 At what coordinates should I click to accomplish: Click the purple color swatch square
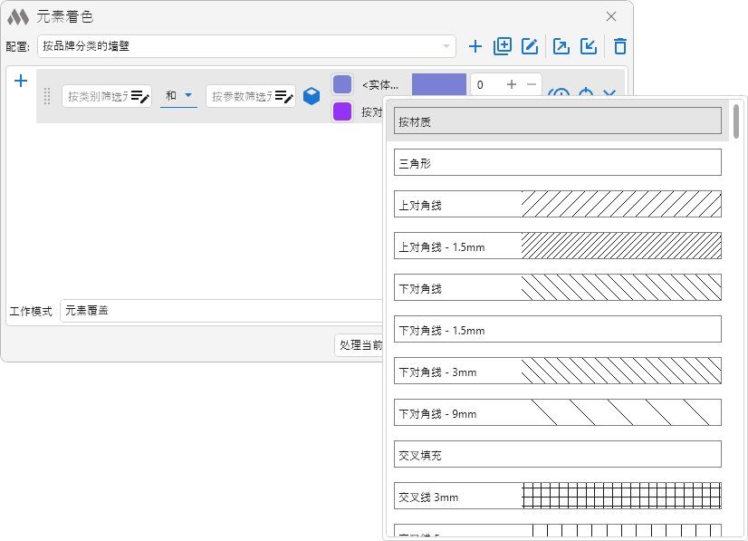pyautogui.click(x=342, y=111)
